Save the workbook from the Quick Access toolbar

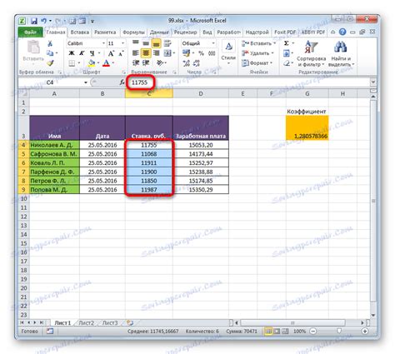coord(34,21)
